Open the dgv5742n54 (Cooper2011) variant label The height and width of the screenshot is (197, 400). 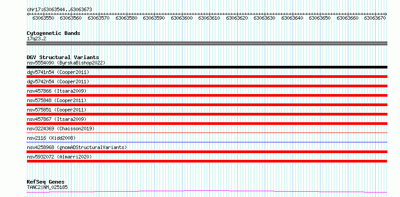(x=58, y=81)
